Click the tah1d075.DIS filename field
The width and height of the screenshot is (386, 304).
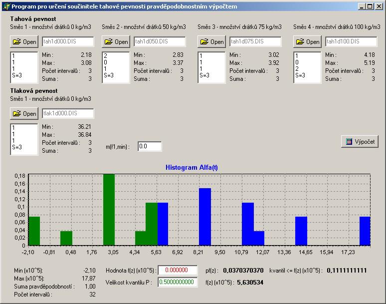(x=255, y=41)
